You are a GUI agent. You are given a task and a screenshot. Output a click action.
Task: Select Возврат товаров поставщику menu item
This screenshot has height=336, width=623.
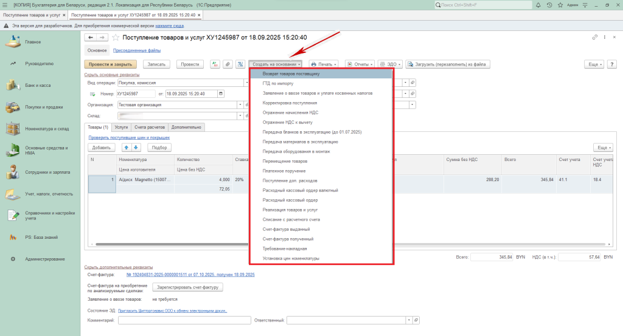(291, 74)
